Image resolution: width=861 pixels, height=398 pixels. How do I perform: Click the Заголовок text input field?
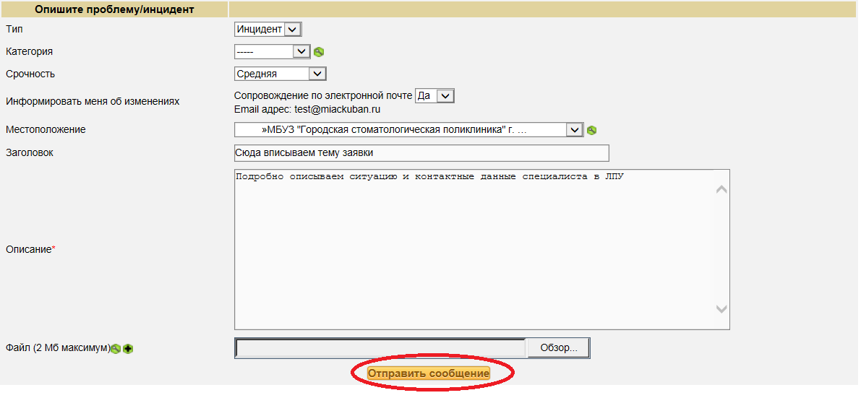421,153
